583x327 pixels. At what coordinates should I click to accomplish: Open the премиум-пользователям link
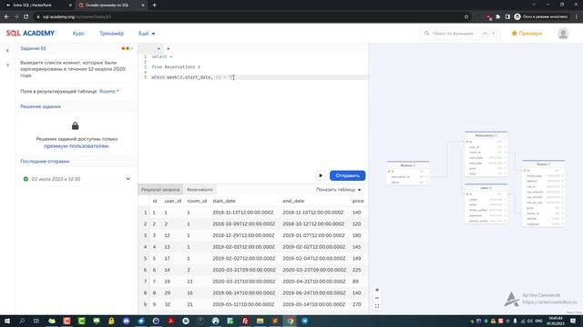coord(77,146)
